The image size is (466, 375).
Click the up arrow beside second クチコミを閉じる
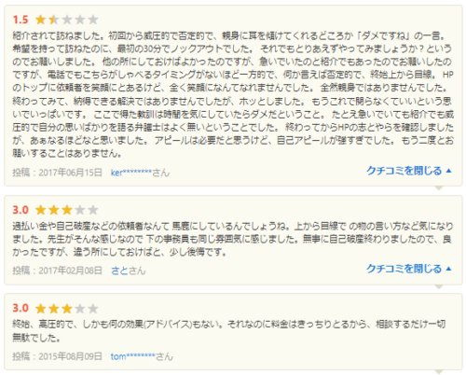(448, 269)
